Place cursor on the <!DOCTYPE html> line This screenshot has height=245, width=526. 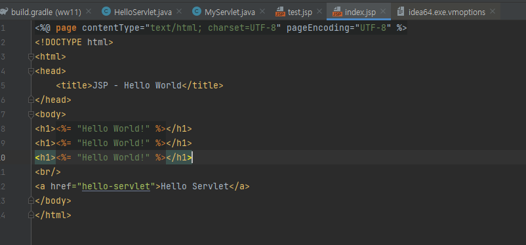[74, 42]
